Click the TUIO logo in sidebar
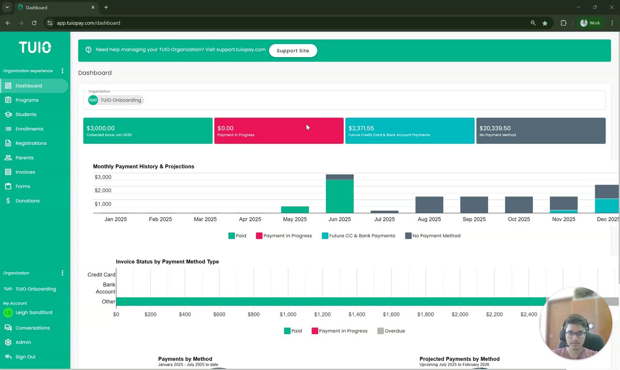The image size is (620, 370). click(x=35, y=47)
